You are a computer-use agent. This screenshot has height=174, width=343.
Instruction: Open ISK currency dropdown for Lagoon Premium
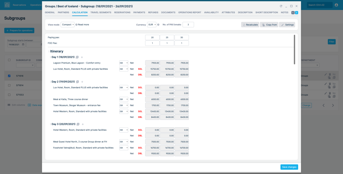pyautogui.click(x=124, y=63)
